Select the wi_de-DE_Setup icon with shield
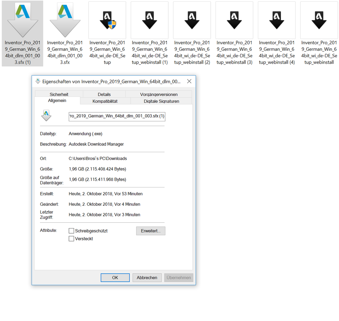 click(x=107, y=20)
